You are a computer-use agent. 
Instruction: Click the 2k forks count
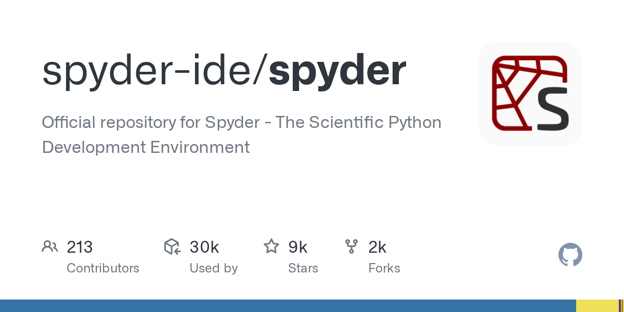378,247
